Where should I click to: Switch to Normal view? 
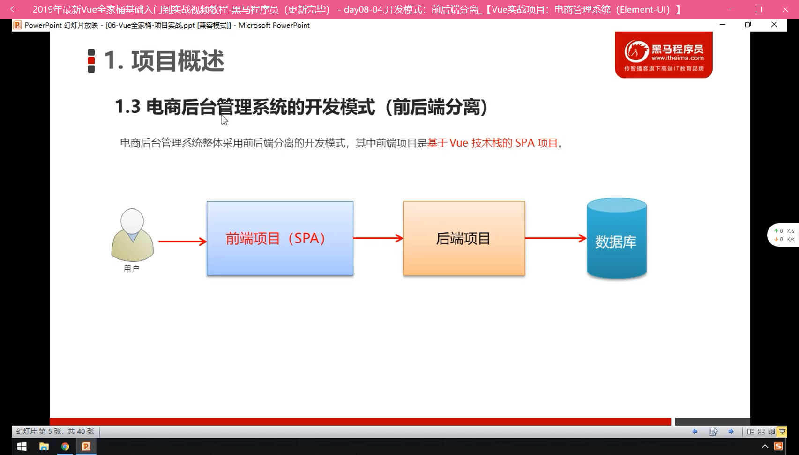[x=751, y=432]
